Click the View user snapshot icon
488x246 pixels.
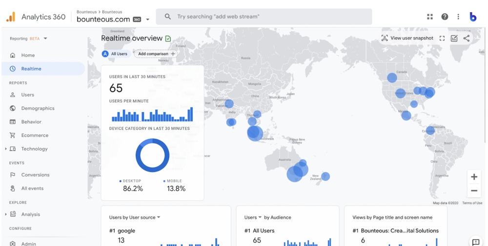[x=385, y=38]
